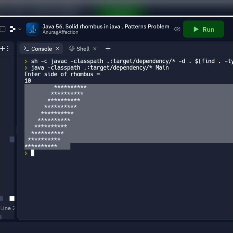The height and width of the screenshot is (233, 233).
Task: Switch to the Console tab
Action: [38, 49]
